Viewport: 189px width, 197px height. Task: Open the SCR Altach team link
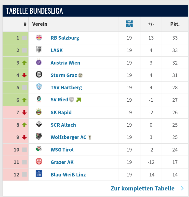click(63, 125)
